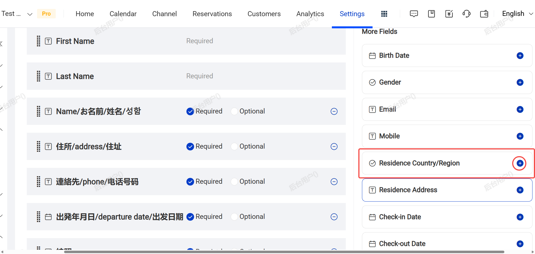Add the Check-in Date field
The width and height of the screenshot is (535, 254).
point(520,217)
